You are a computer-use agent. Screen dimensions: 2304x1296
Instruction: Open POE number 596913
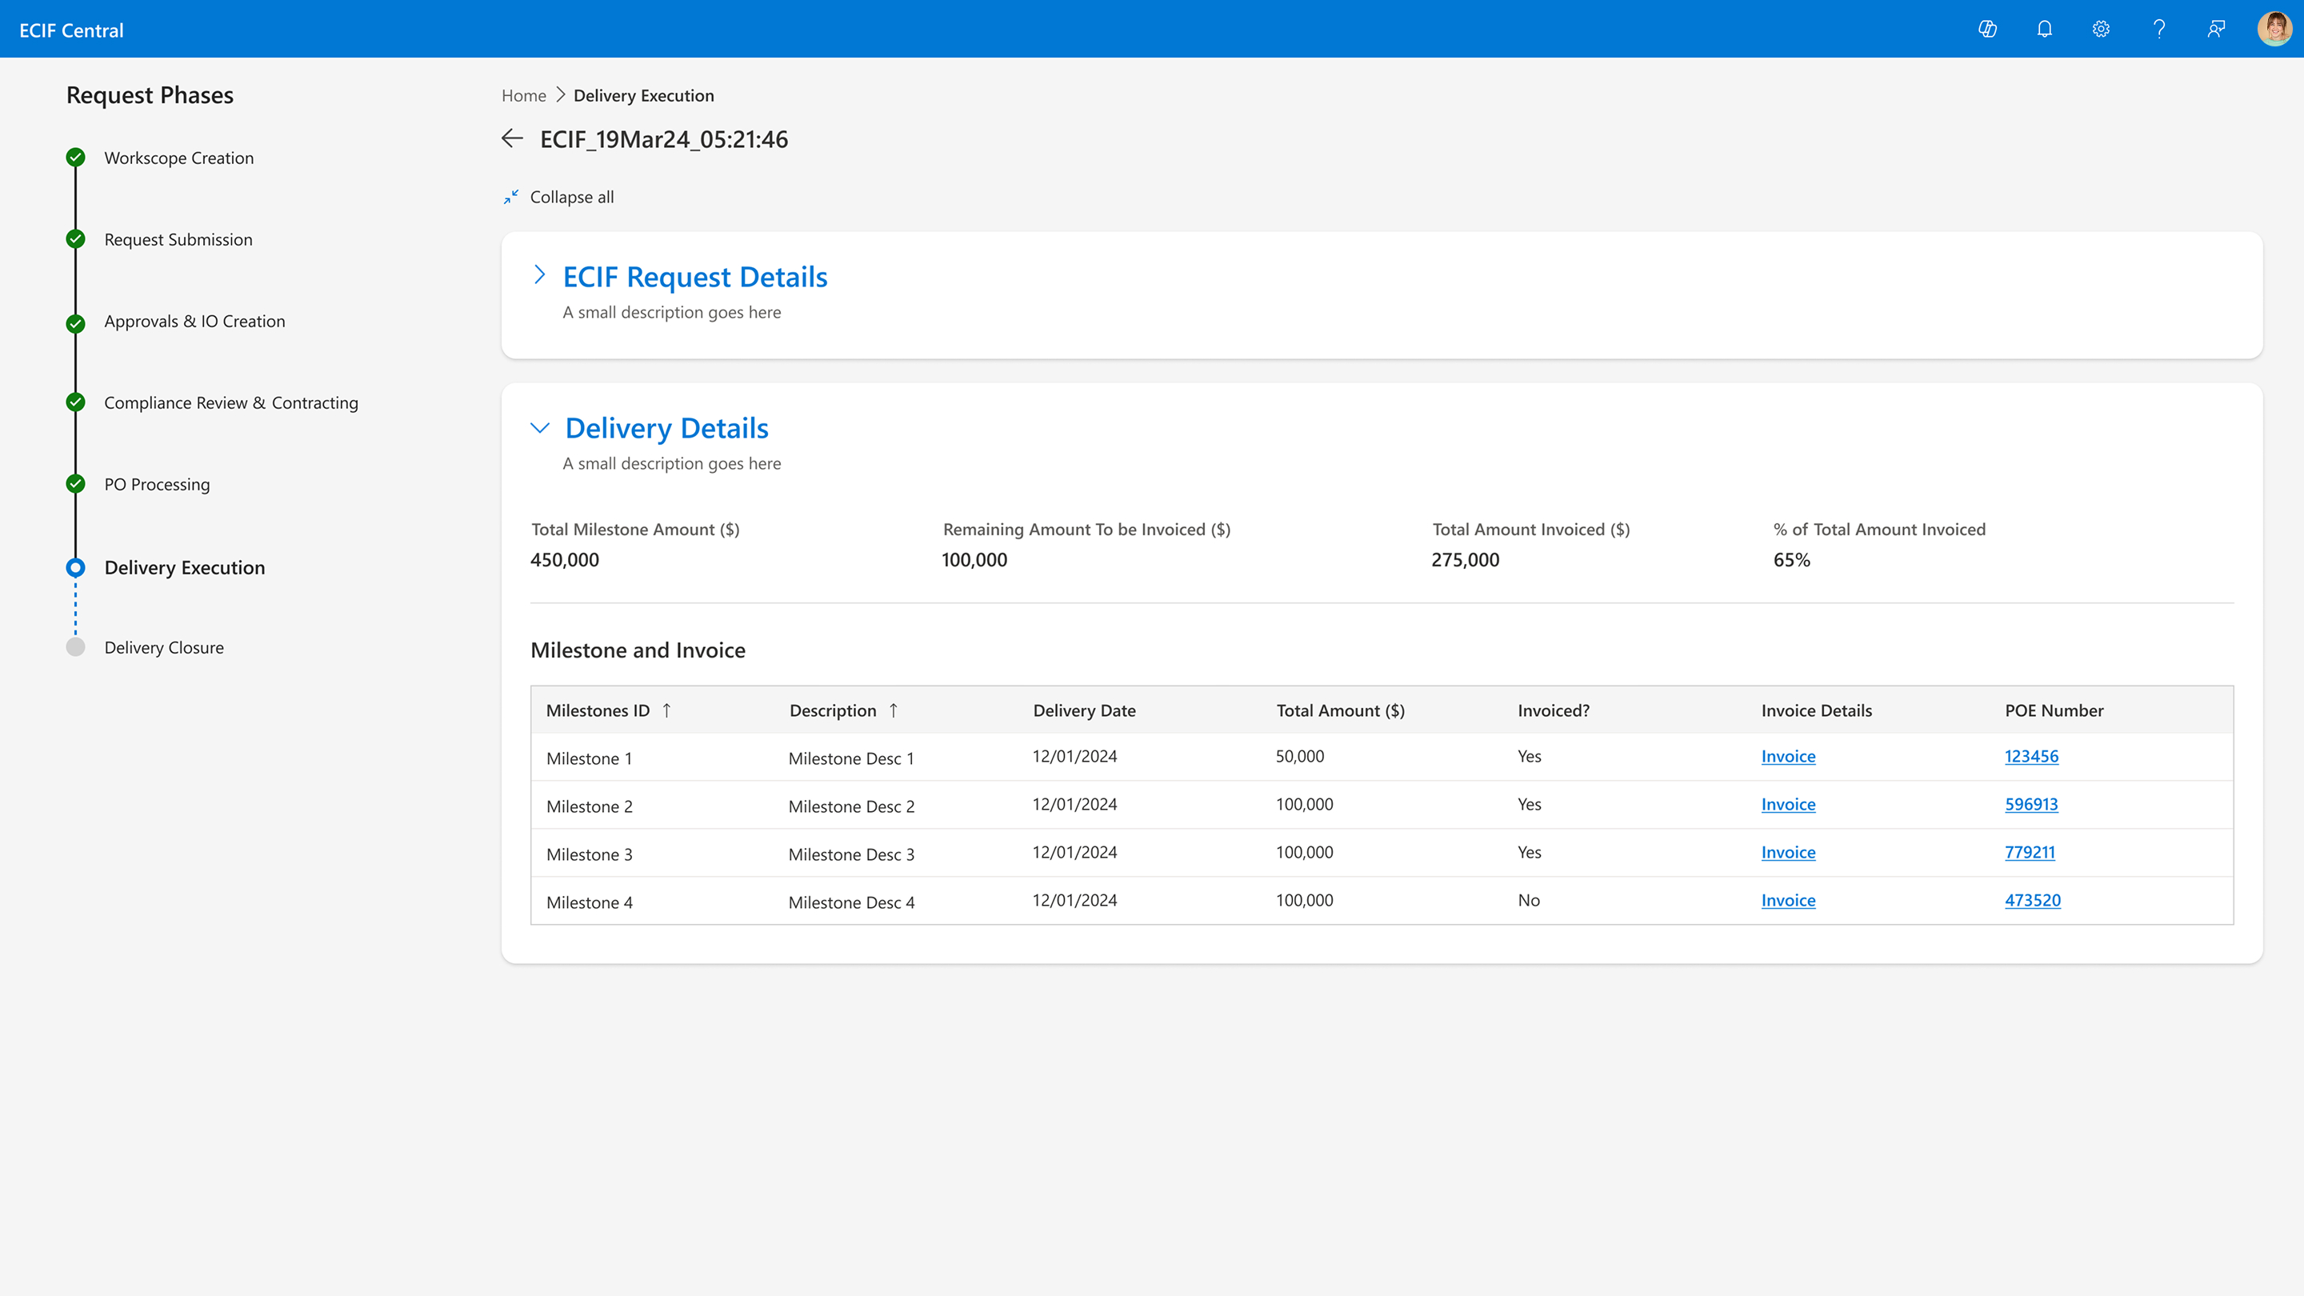pos(2030,804)
